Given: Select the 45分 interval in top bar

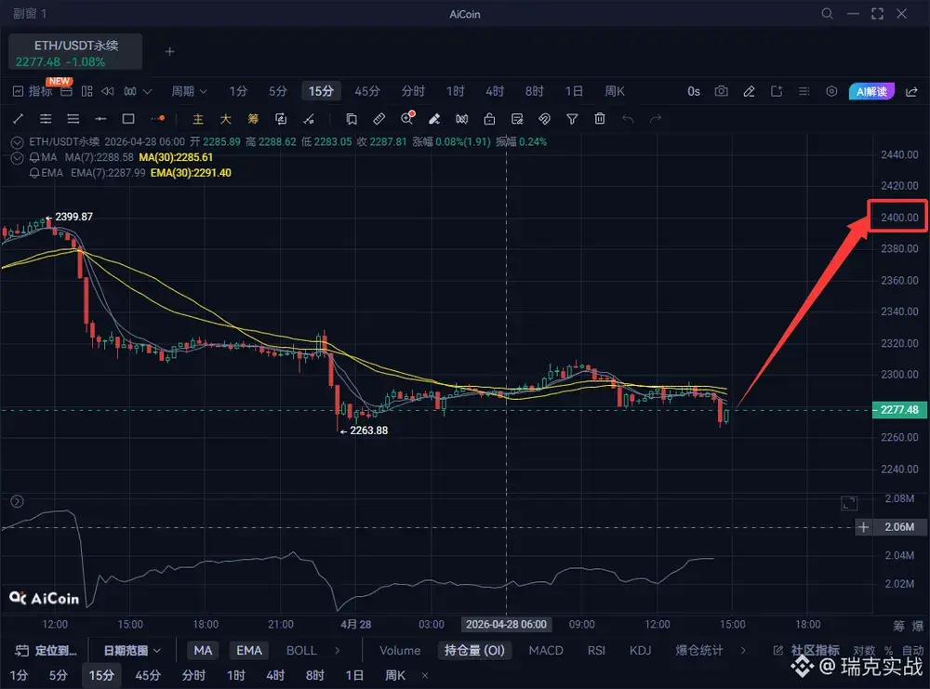Looking at the screenshot, I should [x=367, y=91].
